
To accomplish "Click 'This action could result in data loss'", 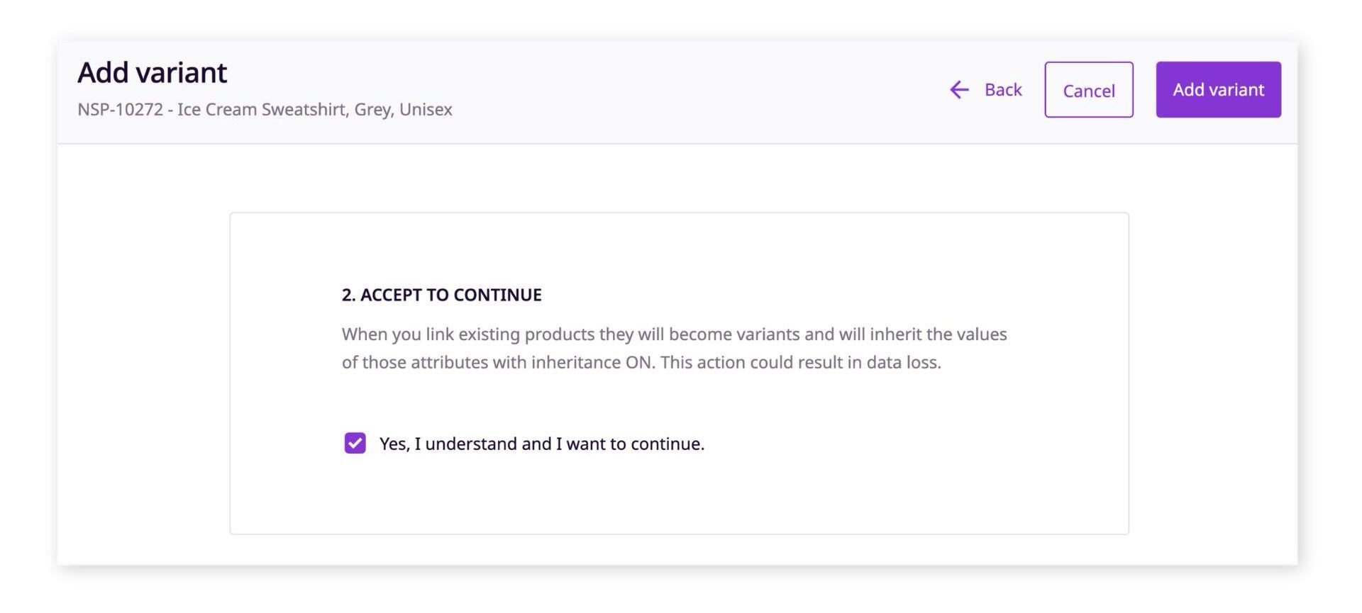I will tap(801, 362).
